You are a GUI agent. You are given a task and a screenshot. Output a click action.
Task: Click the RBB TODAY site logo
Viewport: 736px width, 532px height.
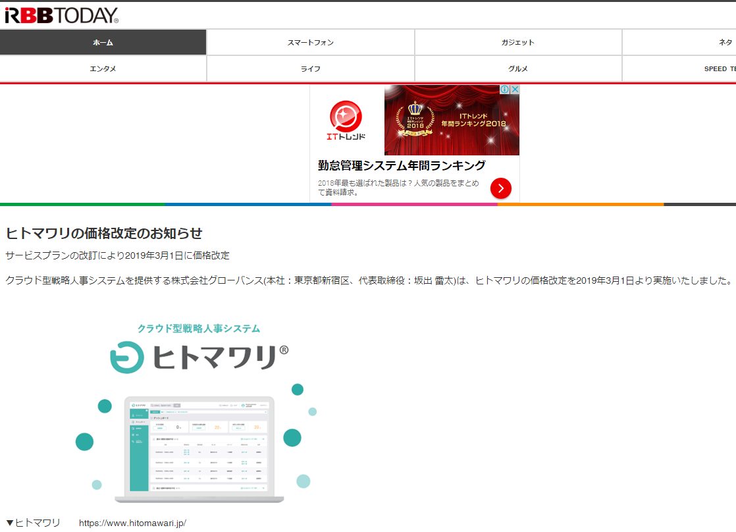(x=61, y=16)
